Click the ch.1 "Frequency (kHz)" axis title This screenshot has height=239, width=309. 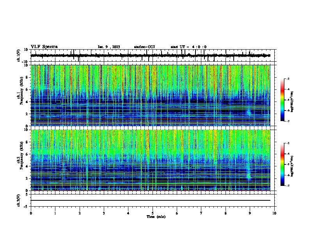[21, 91]
